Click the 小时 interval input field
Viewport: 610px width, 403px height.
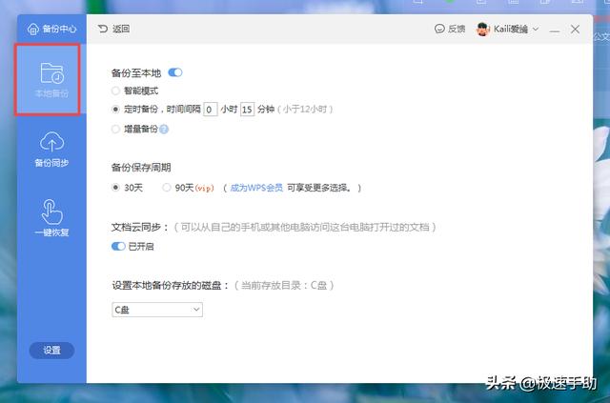click(211, 110)
